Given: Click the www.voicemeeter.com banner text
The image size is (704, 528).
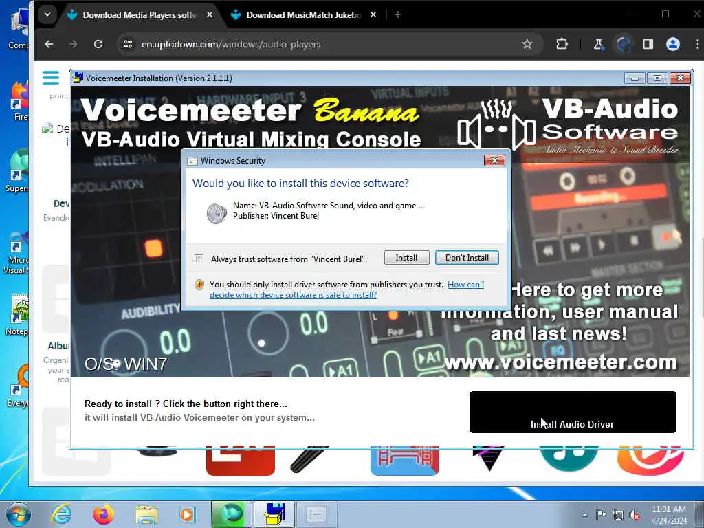Looking at the screenshot, I should click(560, 362).
